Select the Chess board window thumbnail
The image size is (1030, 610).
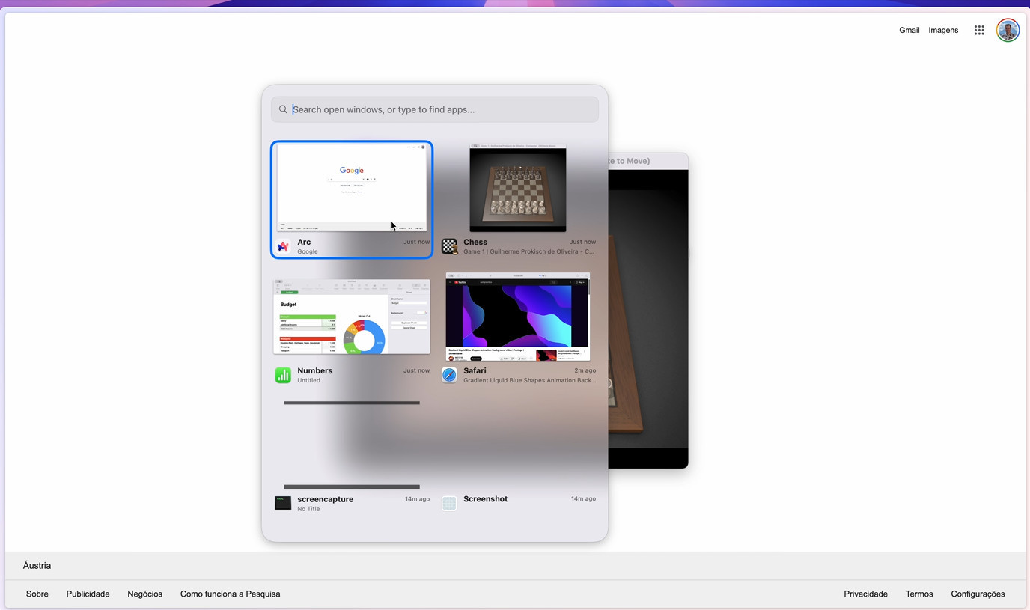(x=518, y=188)
